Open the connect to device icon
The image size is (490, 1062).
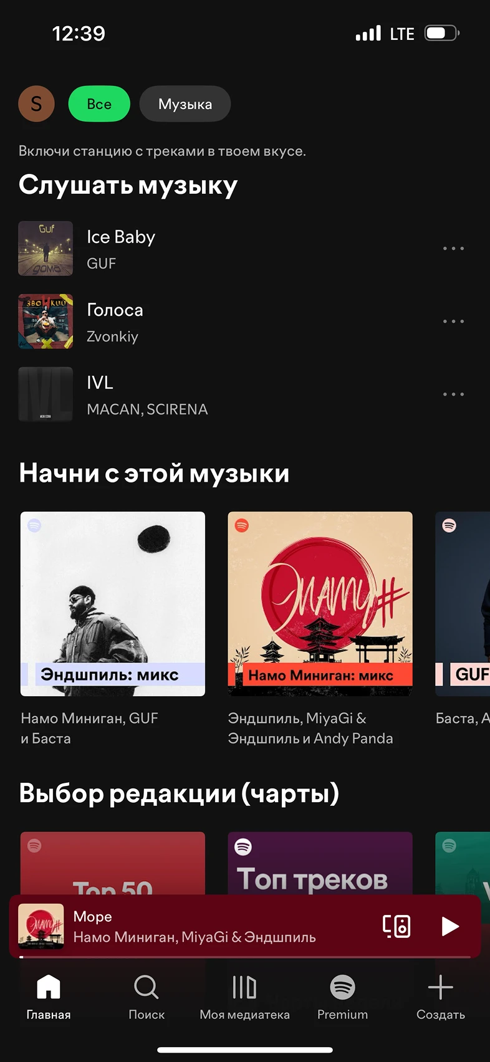(396, 926)
